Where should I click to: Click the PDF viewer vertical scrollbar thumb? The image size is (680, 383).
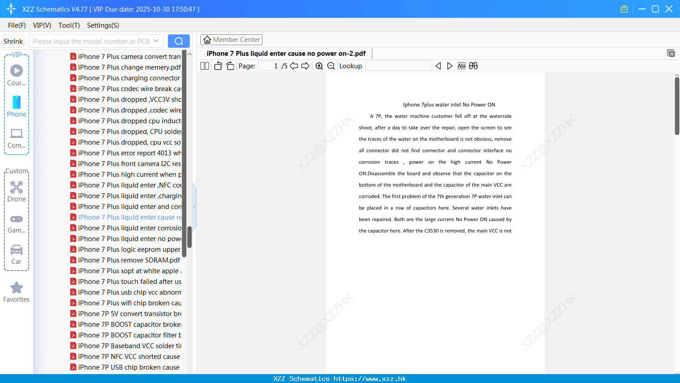tap(677, 106)
